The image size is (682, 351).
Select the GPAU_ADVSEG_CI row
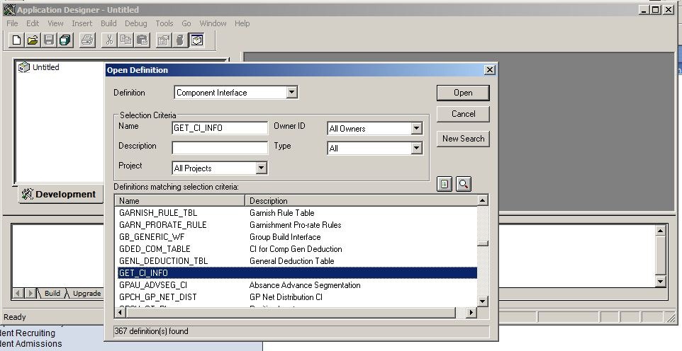click(x=297, y=285)
